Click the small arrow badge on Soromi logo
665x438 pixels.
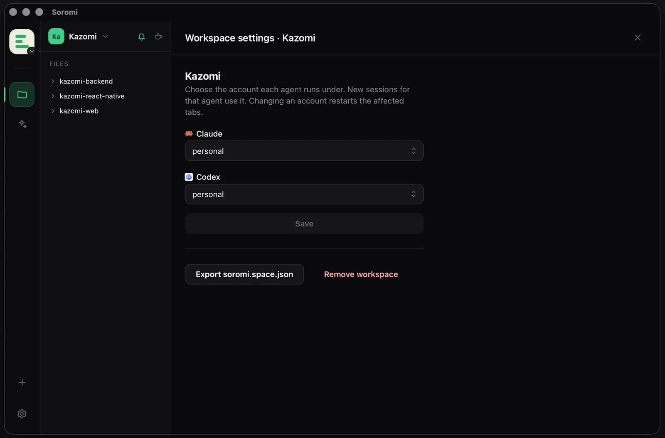(x=31, y=51)
